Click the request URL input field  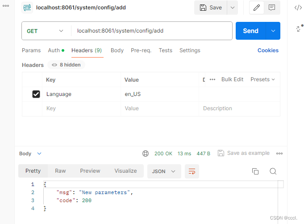tap(152, 31)
